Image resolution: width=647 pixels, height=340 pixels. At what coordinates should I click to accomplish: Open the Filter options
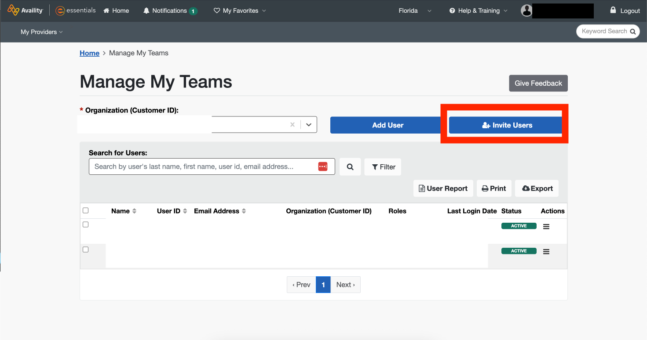point(383,167)
